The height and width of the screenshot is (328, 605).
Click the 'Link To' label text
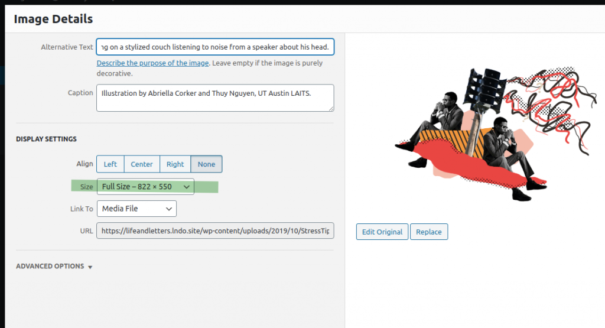82,209
